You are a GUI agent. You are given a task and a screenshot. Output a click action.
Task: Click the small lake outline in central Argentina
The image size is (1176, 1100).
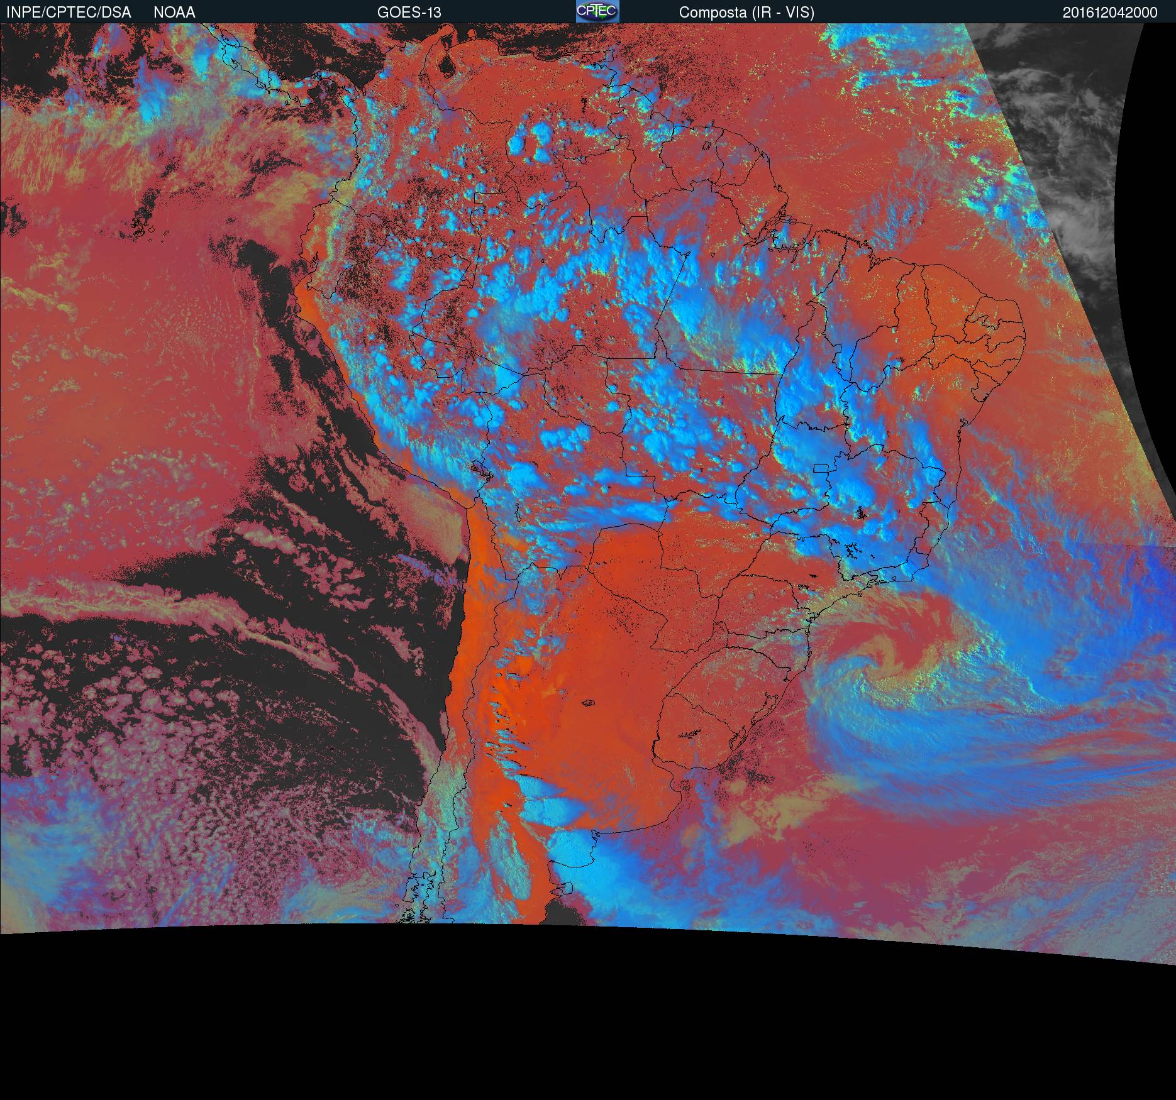coord(589,703)
